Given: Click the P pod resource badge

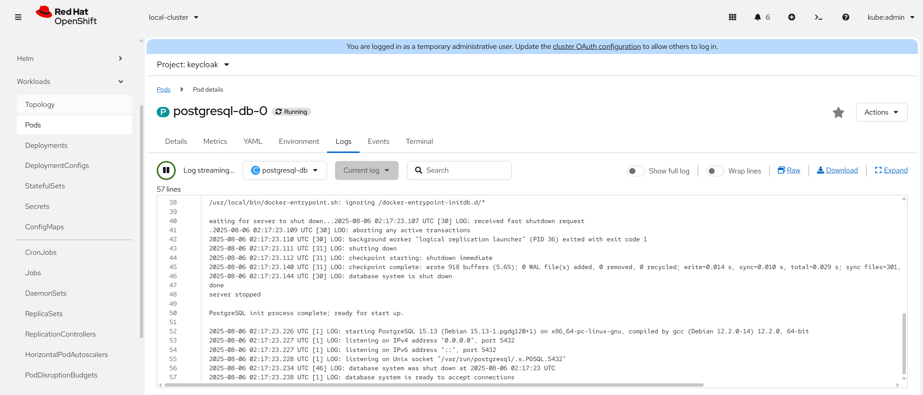Looking at the screenshot, I should click(163, 112).
